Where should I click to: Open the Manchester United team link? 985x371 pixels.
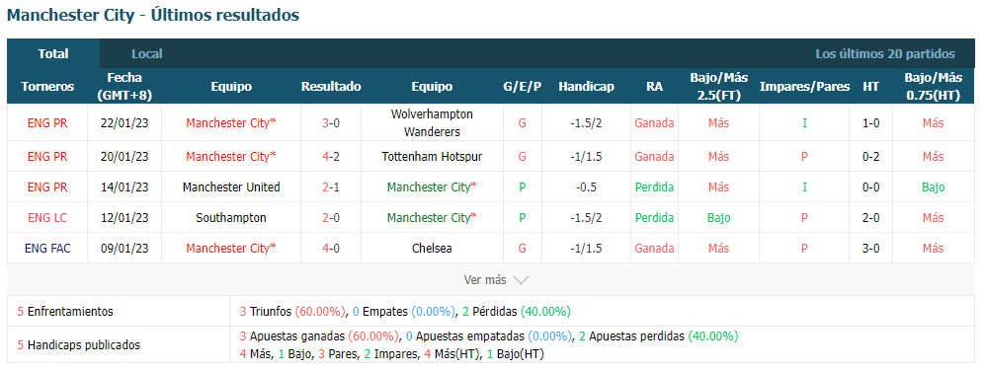231,187
